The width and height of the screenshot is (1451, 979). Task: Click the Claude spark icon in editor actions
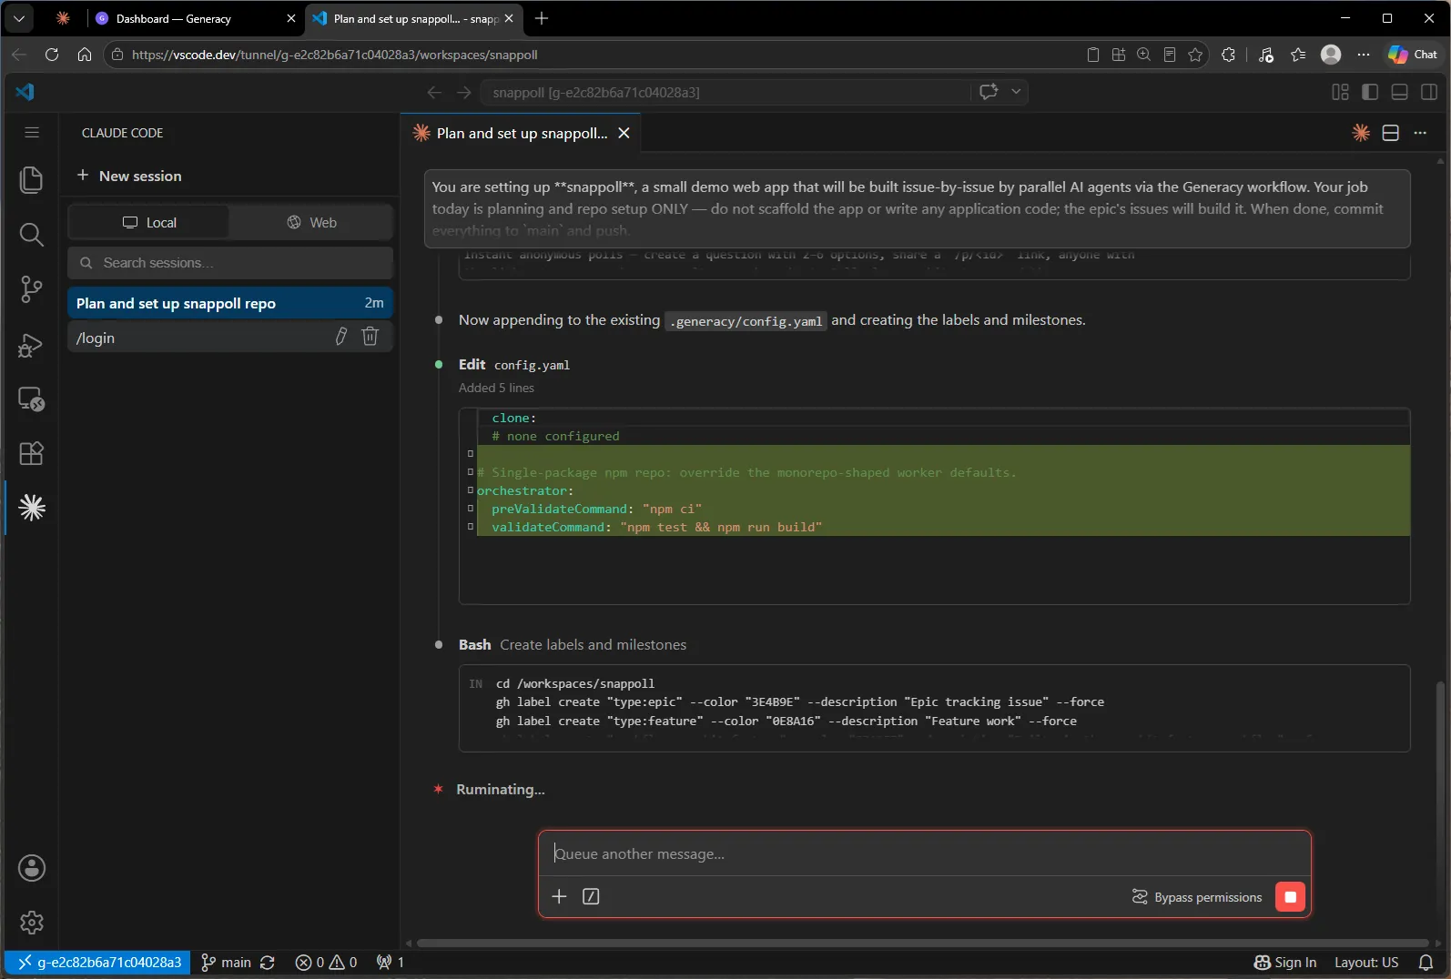tap(1361, 133)
